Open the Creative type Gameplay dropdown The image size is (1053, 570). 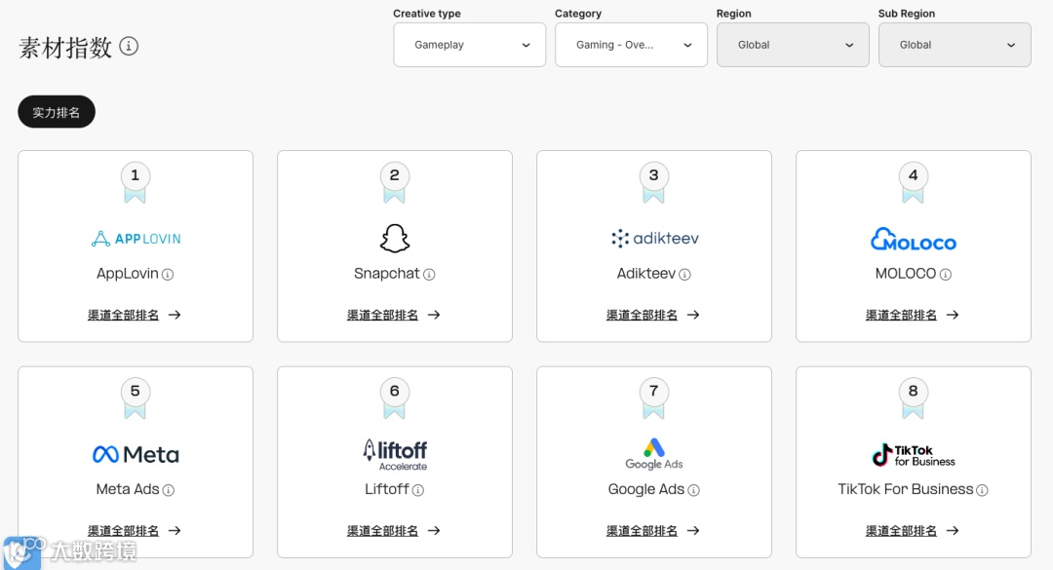pyautogui.click(x=469, y=45)
